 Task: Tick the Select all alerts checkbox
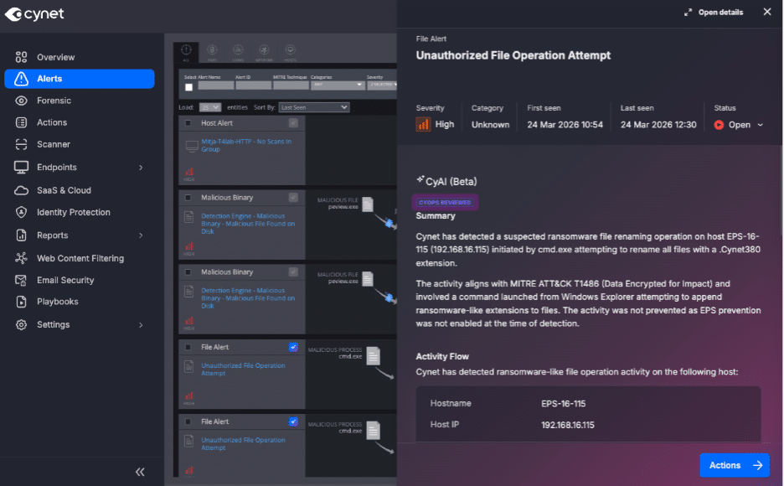point(188,86)
